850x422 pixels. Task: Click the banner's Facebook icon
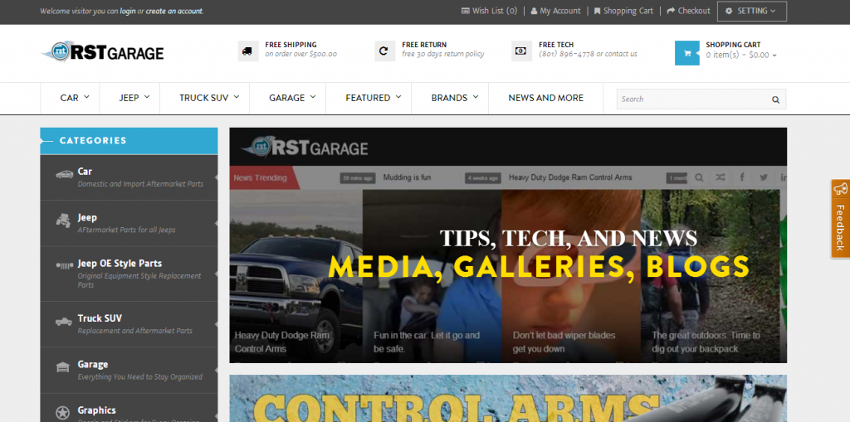point(742,177)
